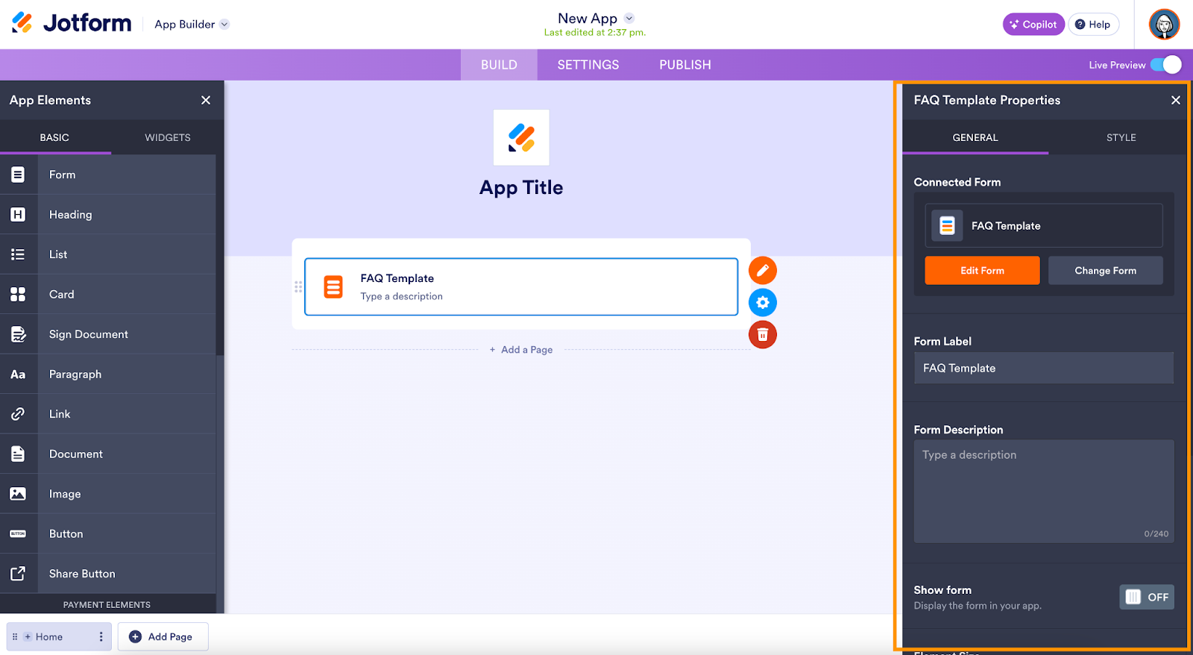Click the App Title heading
1193x655 pixels.
tap(521, 188)
